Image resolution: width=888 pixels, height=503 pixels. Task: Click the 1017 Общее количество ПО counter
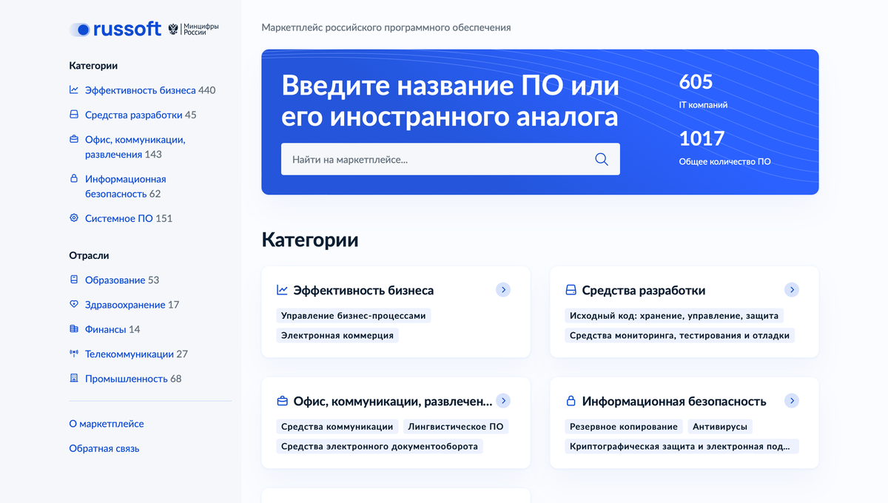click(724, 147)
